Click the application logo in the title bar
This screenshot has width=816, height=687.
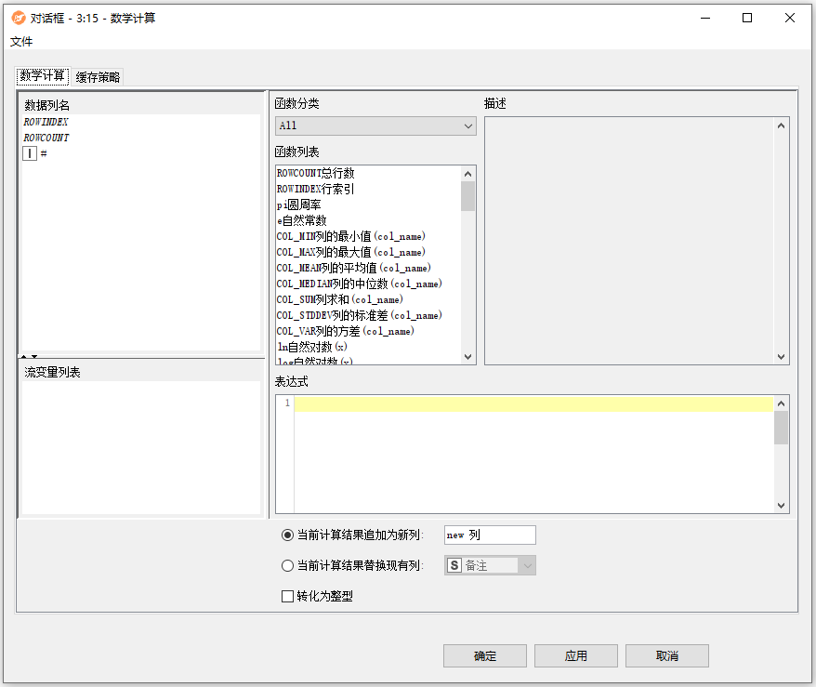tap(19, 18)
